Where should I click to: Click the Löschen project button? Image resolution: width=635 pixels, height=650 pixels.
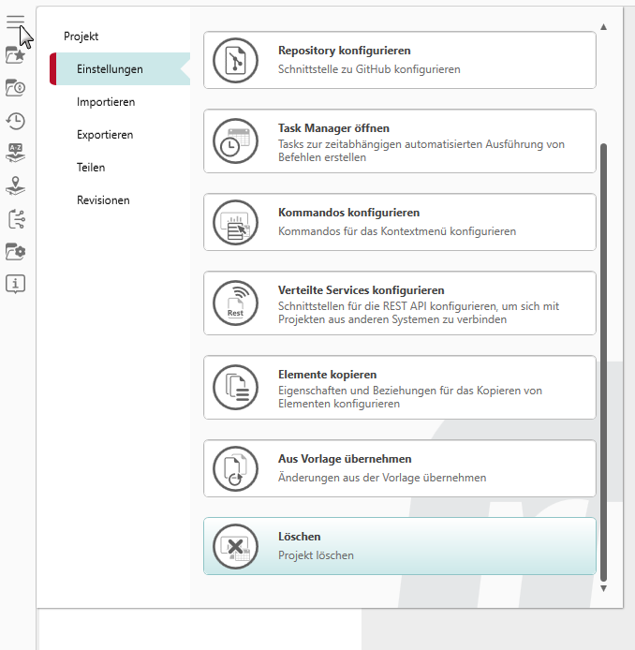tap(399, 546)
